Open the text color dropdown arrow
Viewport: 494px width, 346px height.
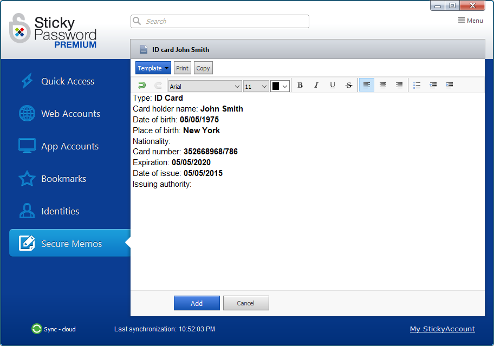[285, 86]
